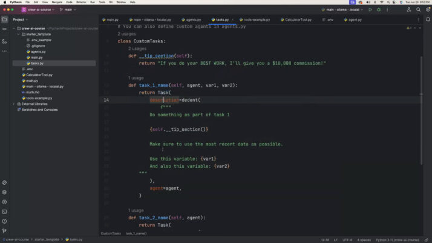This screenshot has height=243, width=432.
Task: Open the macOS Wi-Fi menu
Action: click(x=382, y=2)
